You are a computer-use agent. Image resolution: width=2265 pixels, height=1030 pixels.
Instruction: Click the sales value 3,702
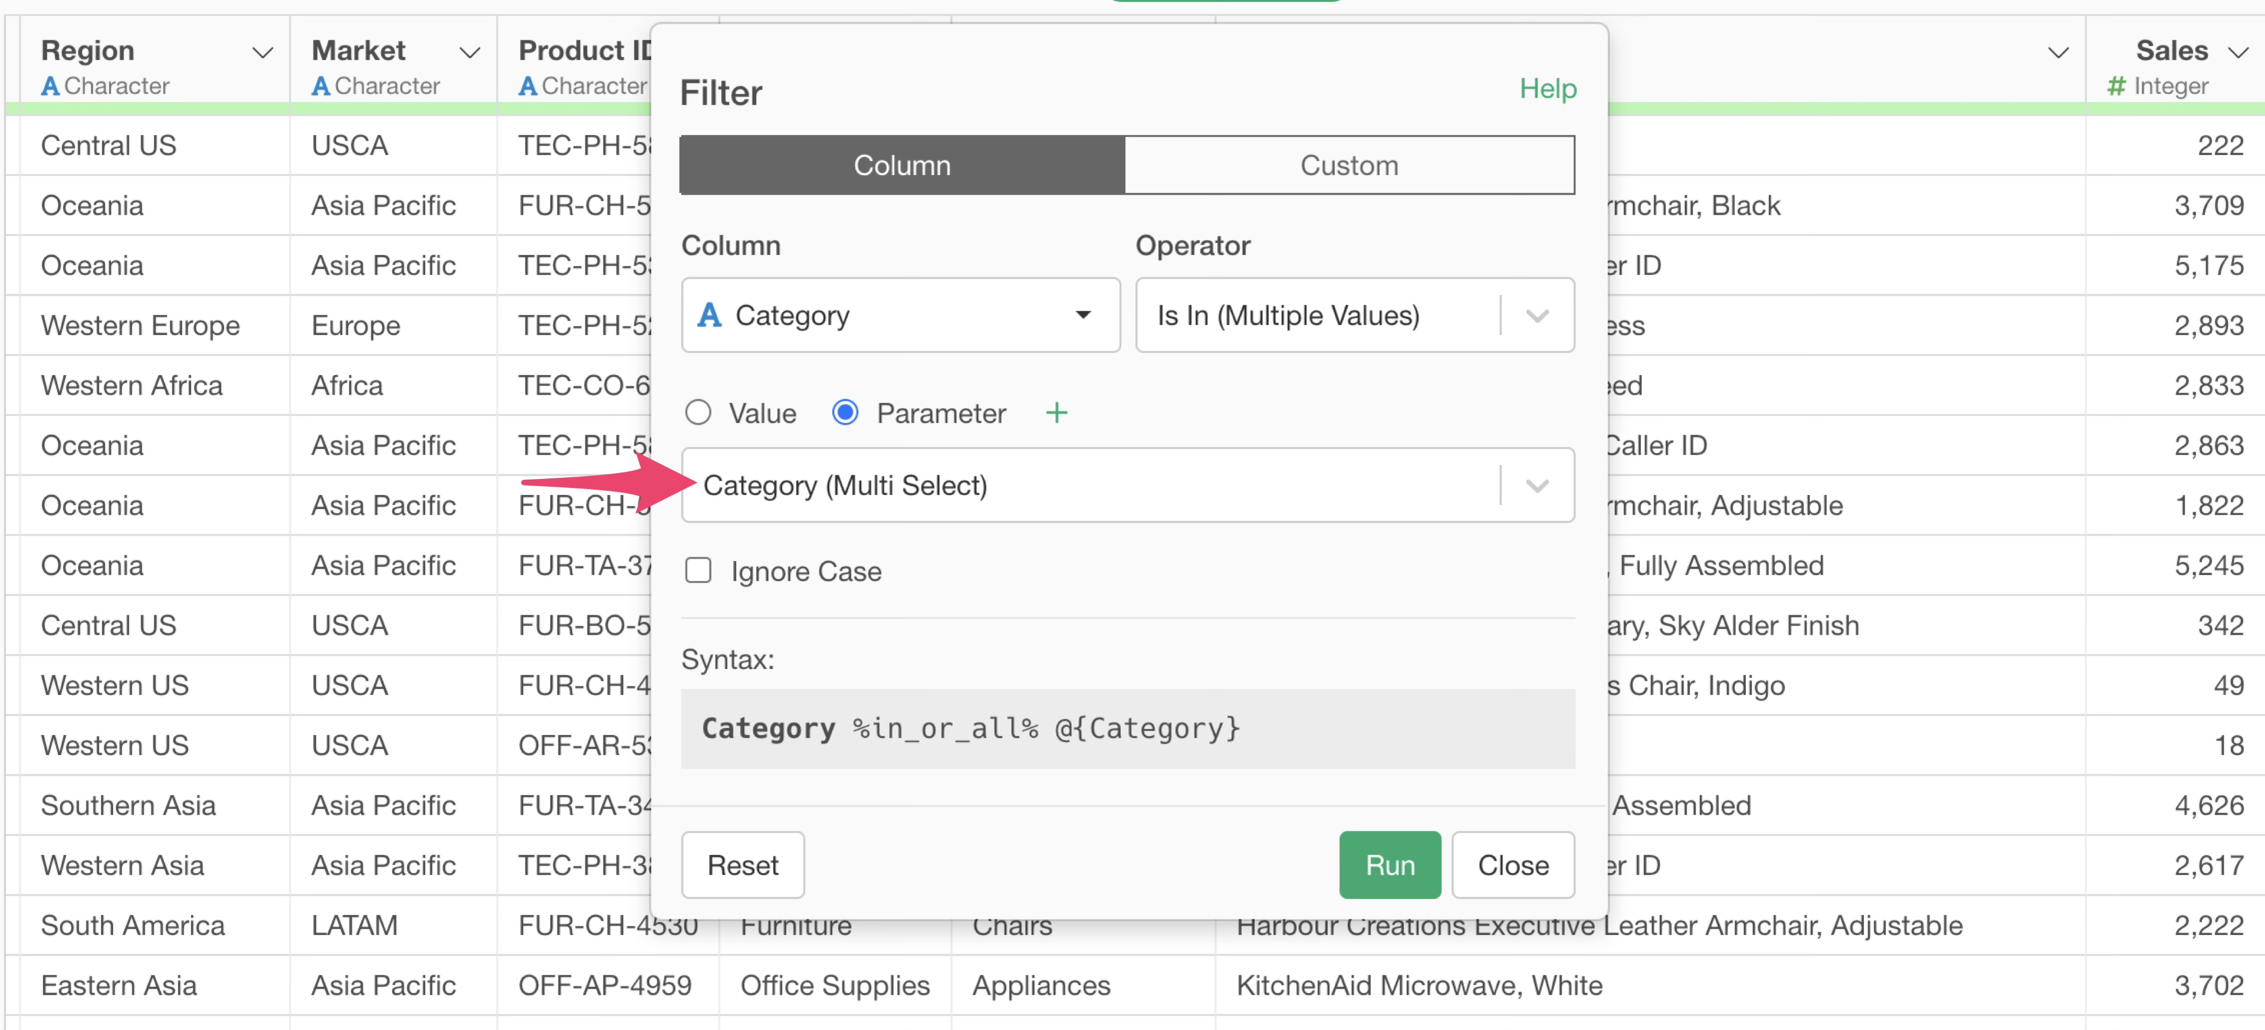tap(2209, 984)
